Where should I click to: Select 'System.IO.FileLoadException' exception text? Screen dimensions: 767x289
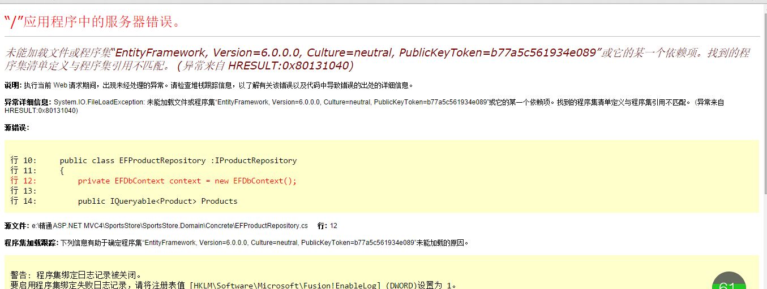pos(98,103)
